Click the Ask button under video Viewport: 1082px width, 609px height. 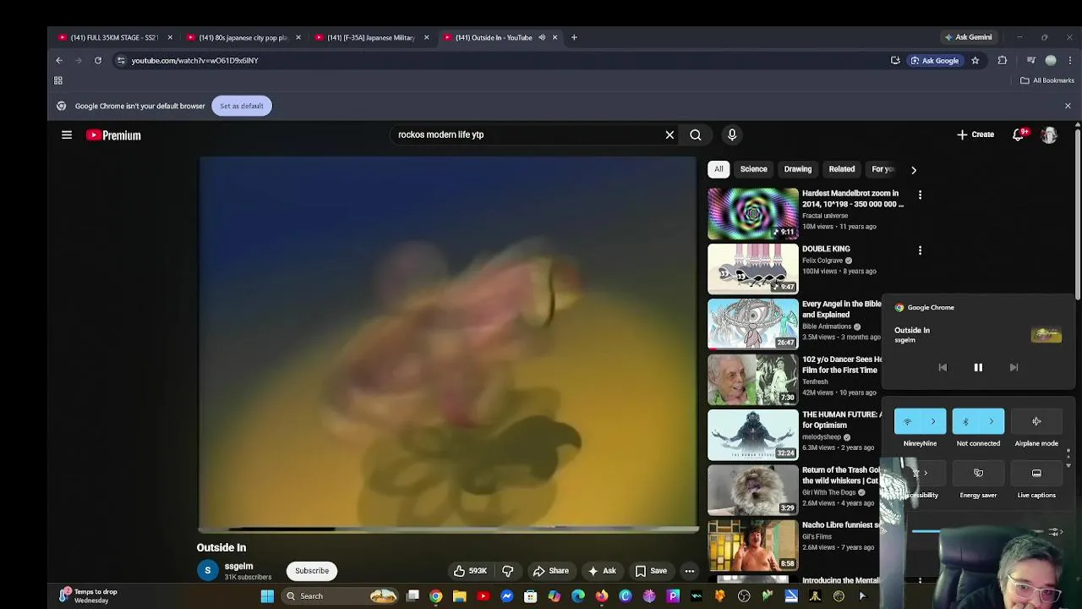pos(602,571)
